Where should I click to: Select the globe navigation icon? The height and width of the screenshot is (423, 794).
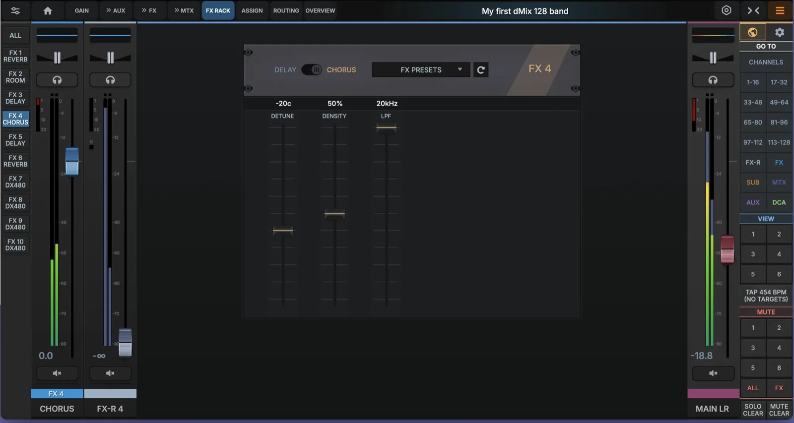tap(753, 32)
